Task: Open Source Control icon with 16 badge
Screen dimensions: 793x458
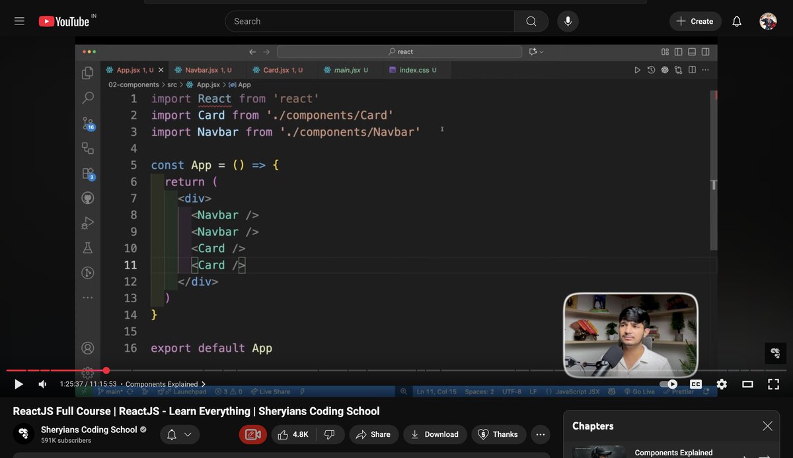Action: pos(88,123)
